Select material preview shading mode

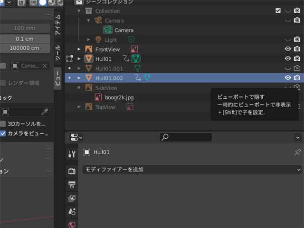[52, 2]
